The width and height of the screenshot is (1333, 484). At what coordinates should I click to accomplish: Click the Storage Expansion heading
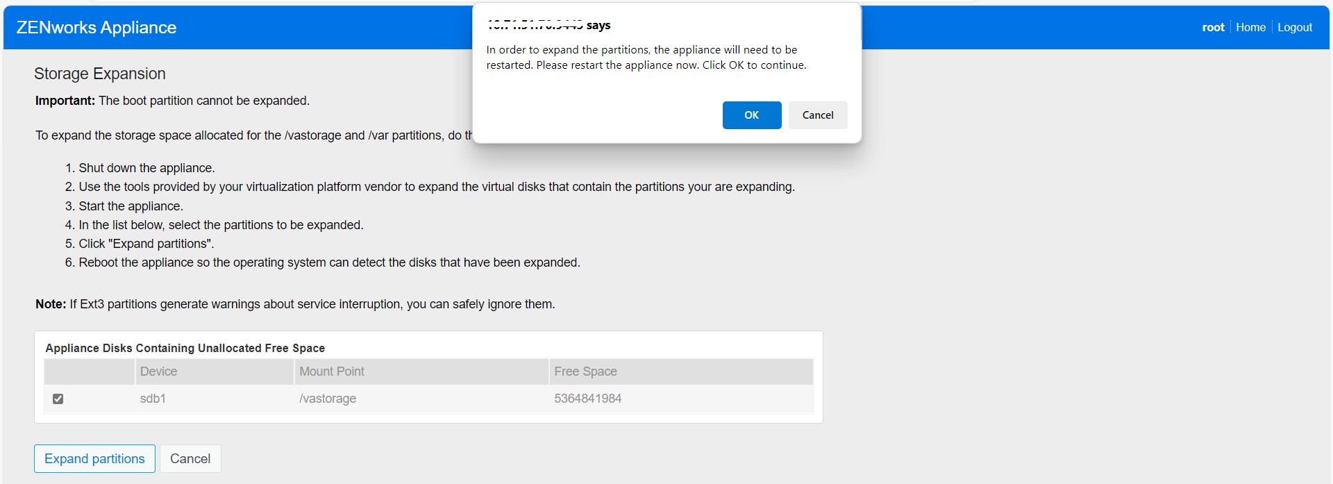[x=100, y=74]
